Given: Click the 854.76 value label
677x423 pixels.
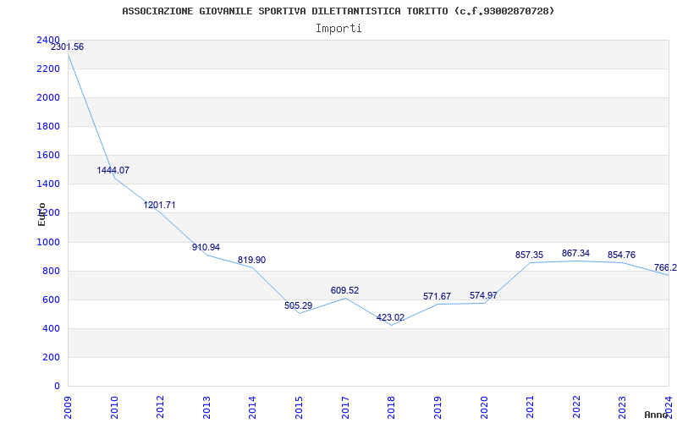Looking at the screenshot, I should click(621, 255).
